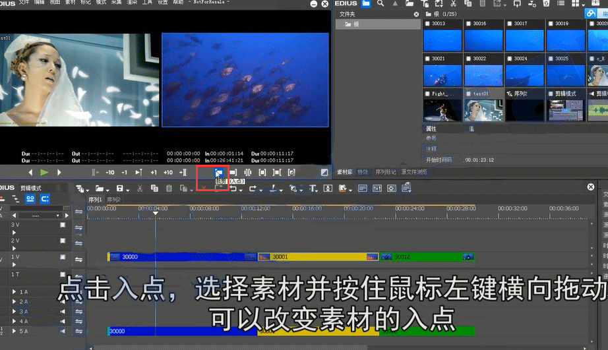The height and width of the screenshot is (350, 608).
Task: Select the trim Out point icon
Action: [x=233, y=172]
